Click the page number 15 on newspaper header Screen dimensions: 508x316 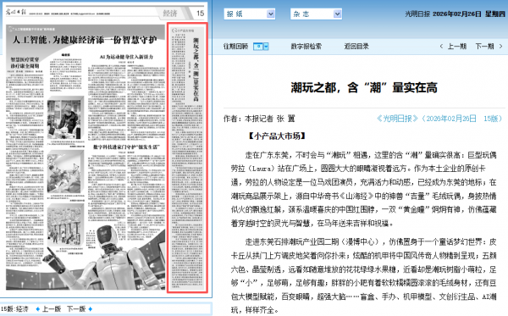(x=200, y=14)
